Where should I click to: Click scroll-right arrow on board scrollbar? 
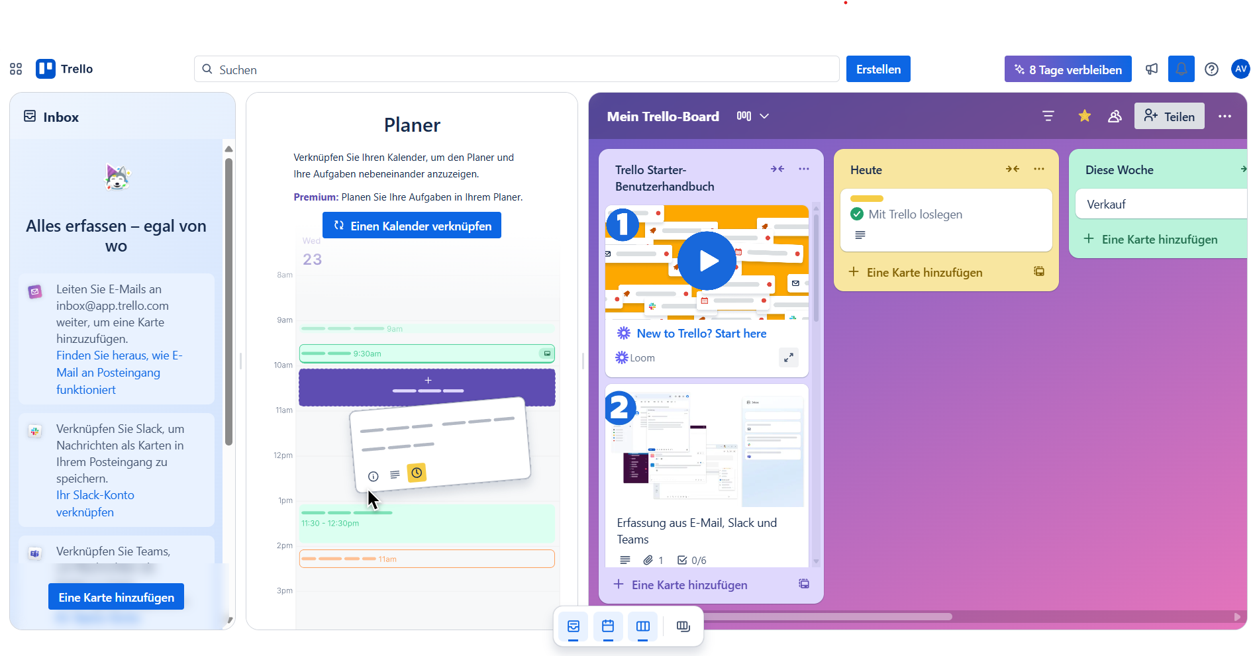[x=1236, y=616]
